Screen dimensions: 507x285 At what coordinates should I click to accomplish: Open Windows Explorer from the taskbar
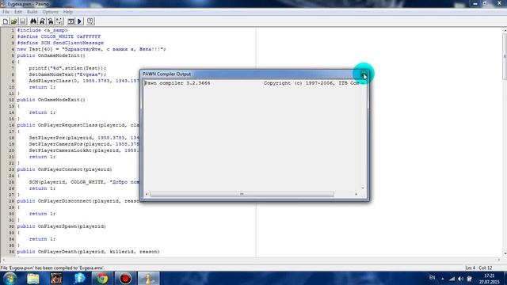tap(33, 278)
